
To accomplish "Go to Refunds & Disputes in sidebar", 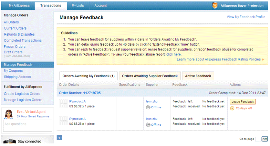I will tap(19, 34).
